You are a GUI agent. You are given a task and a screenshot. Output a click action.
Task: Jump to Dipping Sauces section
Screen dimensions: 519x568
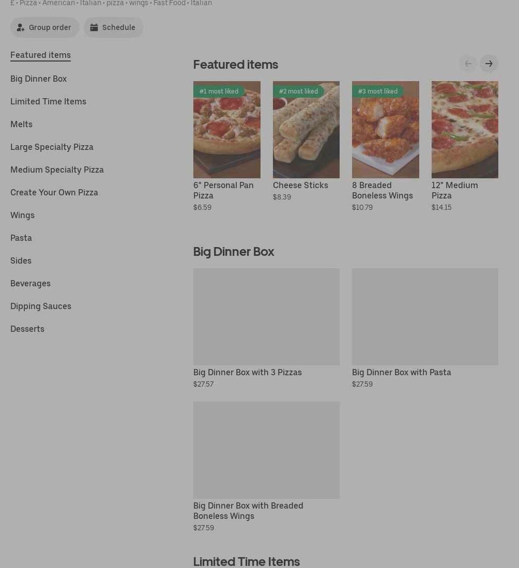point(40,306)
